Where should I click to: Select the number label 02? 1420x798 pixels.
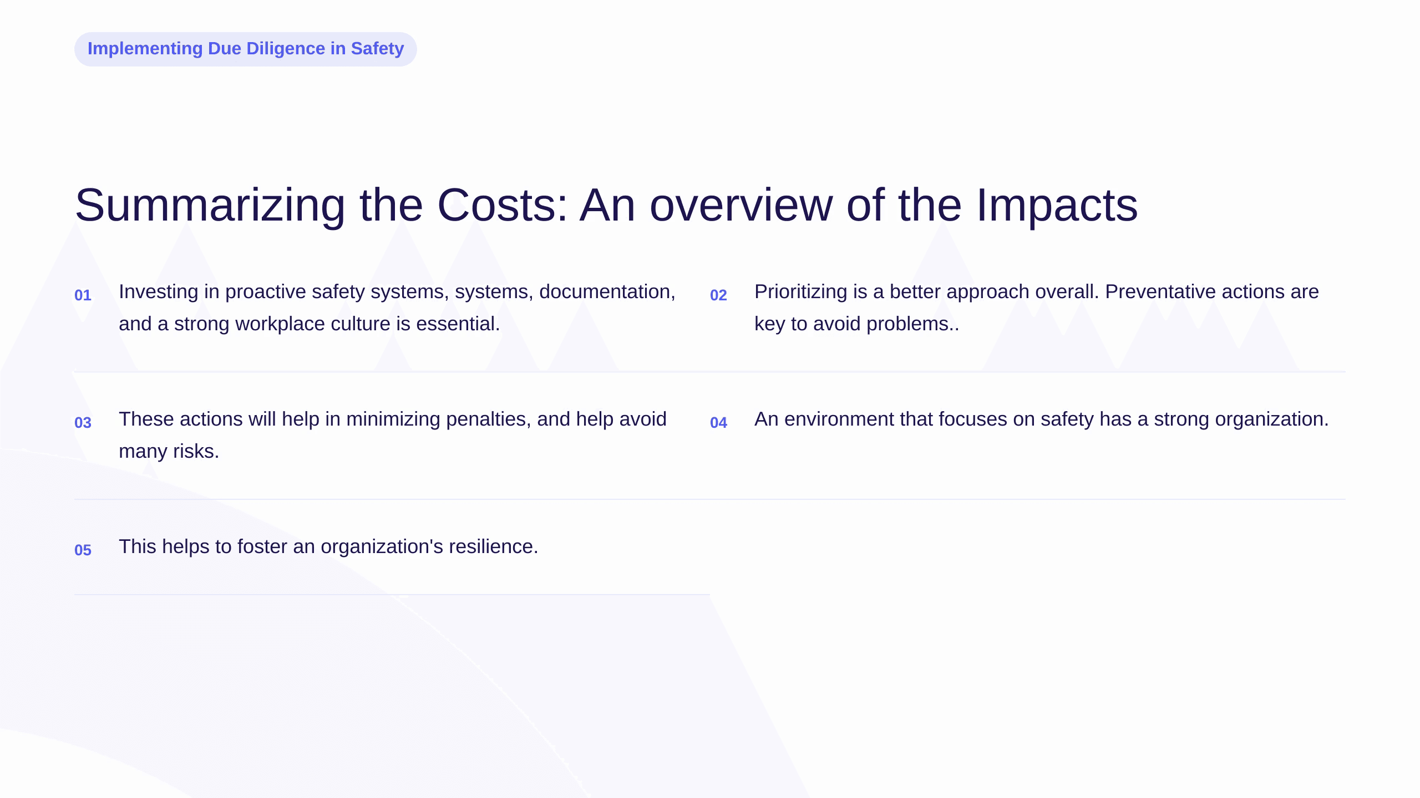click(x=718, y=295)
